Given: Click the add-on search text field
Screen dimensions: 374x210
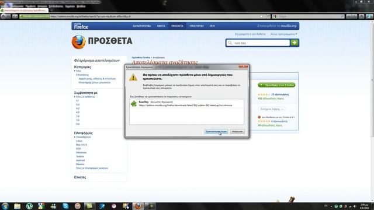Looking at the screenshot, I should 258,43.
